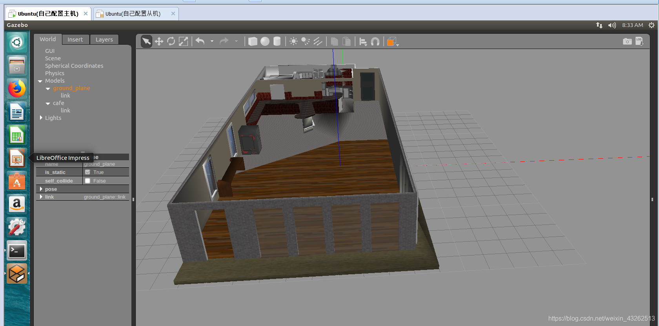Activate the Rotate mode tool
659x326 pixels.
pos(171,42)
